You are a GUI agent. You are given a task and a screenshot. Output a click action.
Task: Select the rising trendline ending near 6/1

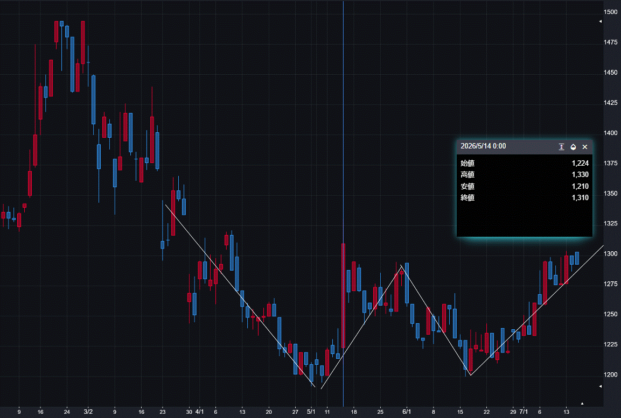(361, 327)
